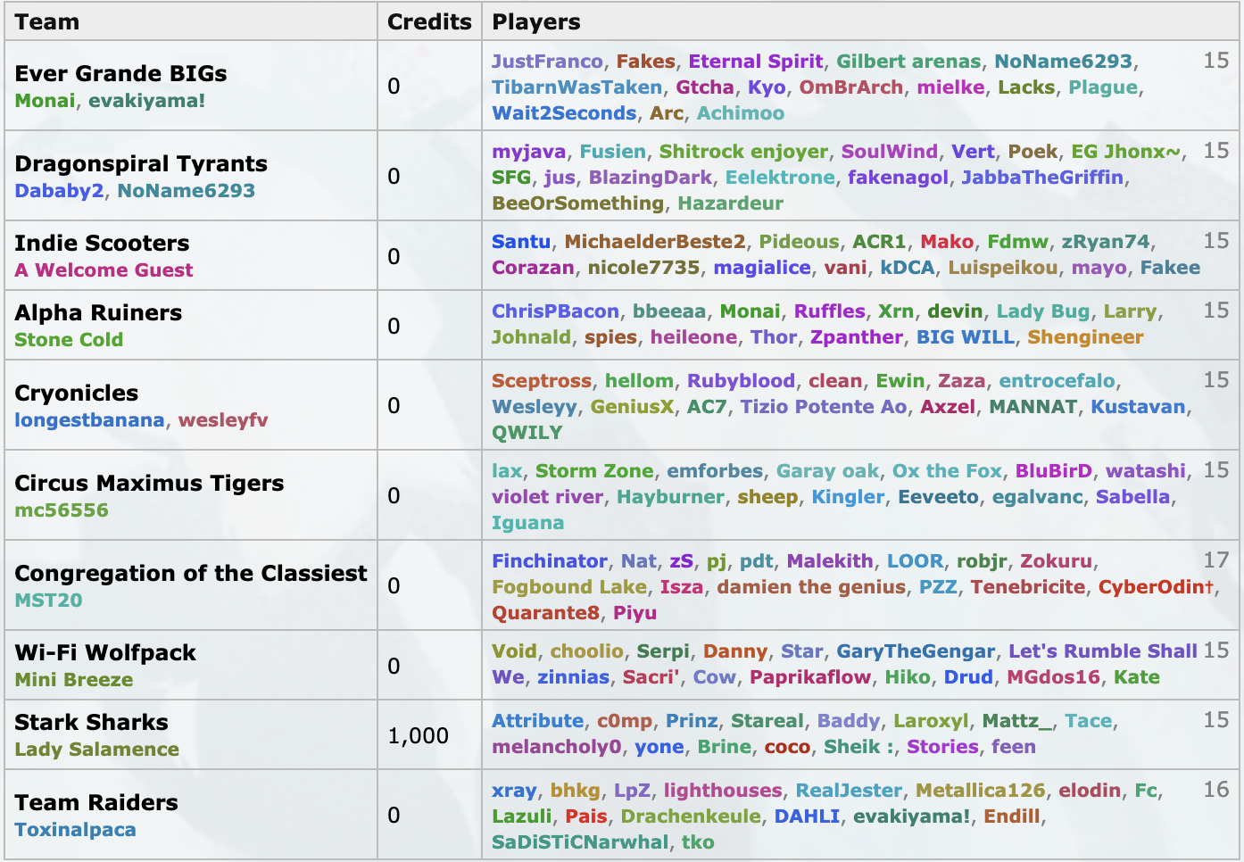
Task: Click MichaelderBeste2 in the Indie Scooters roster
Action: coord(654,242)
